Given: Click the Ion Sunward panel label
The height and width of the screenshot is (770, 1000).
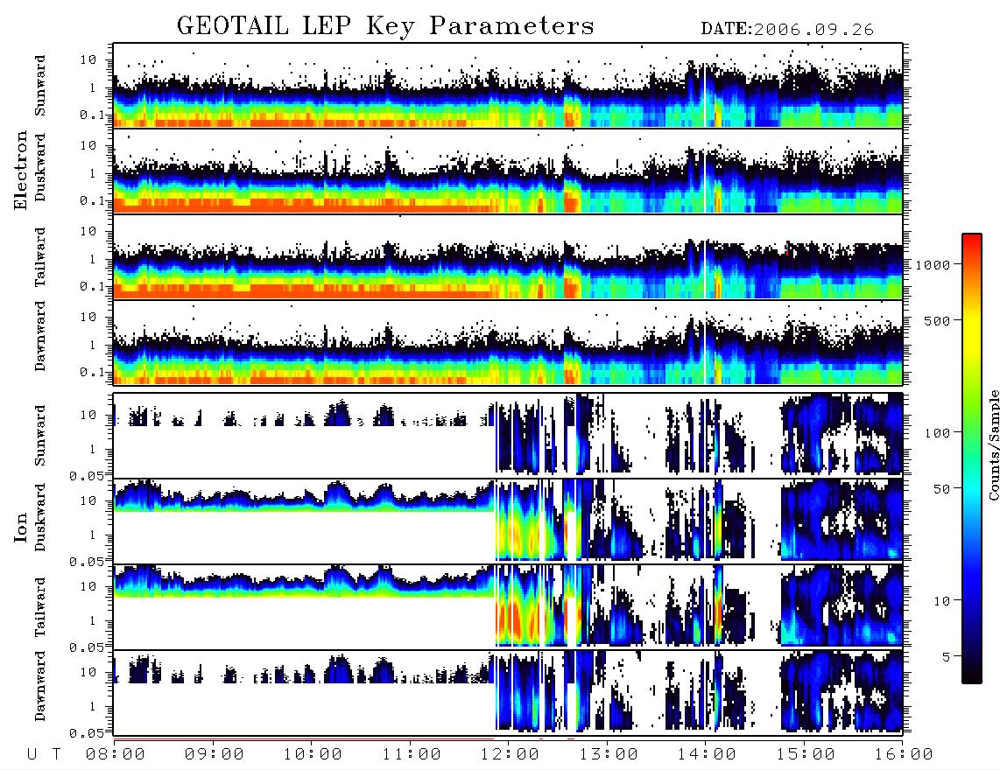Looking at the screenshot, I should (40, 435).
